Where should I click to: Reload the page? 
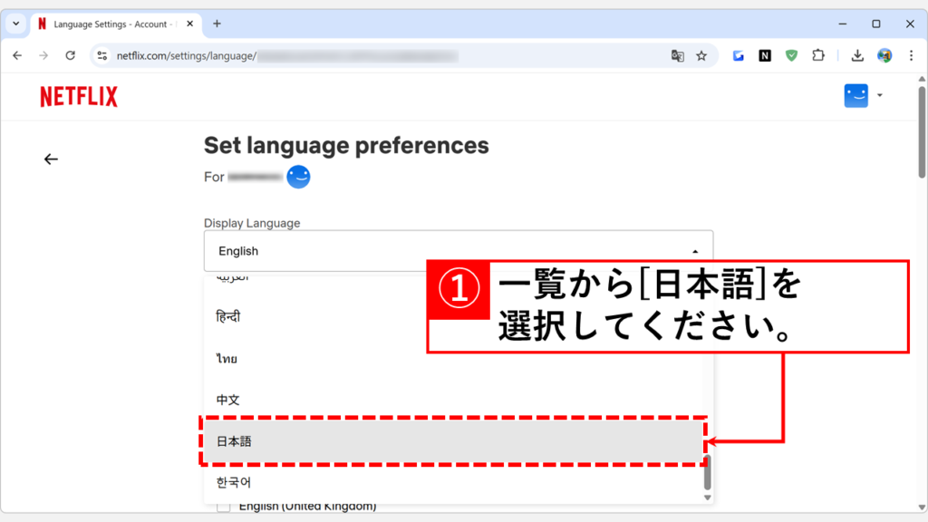71,55
